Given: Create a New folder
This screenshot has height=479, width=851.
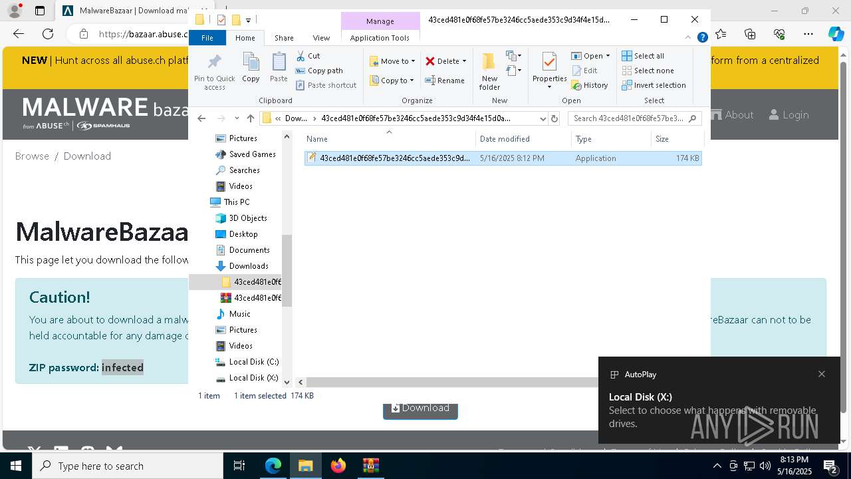Looking at the screenshot, I should pos(489,71).
